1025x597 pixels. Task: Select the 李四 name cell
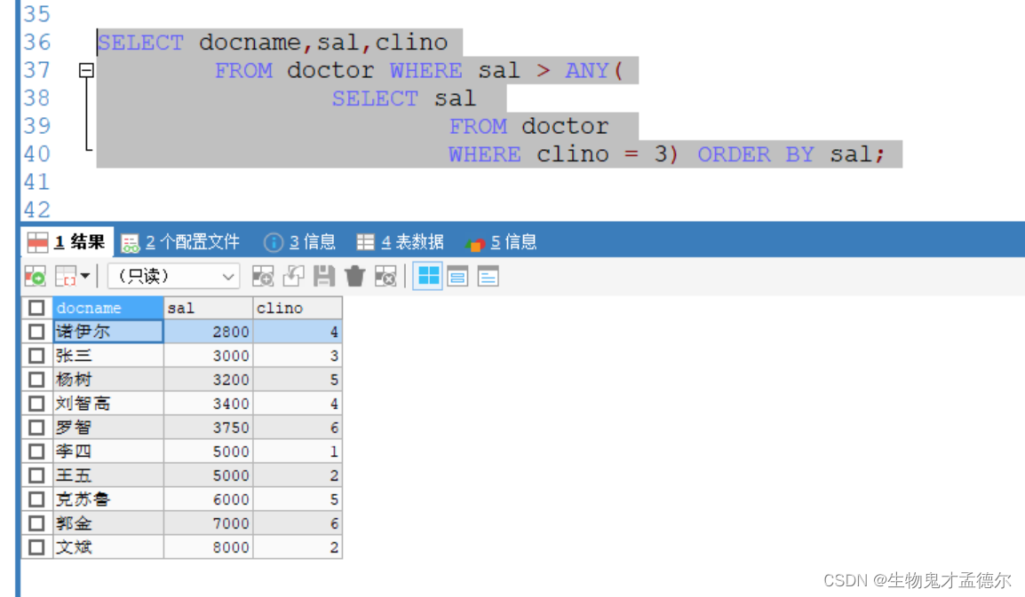click(107, 452)
